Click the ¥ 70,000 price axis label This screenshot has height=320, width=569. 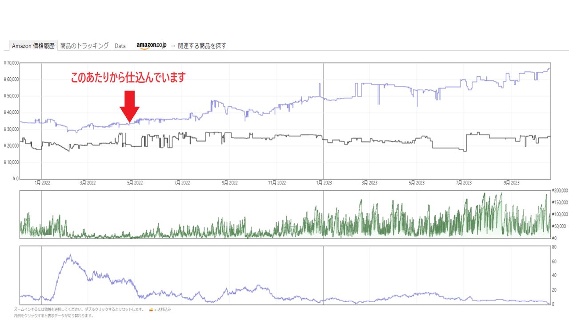pos(11,63)
